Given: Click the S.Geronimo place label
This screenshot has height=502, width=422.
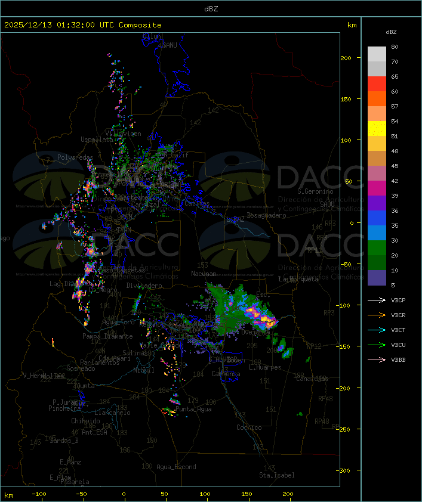Looking at the screenshot, I should click(315, 191).
